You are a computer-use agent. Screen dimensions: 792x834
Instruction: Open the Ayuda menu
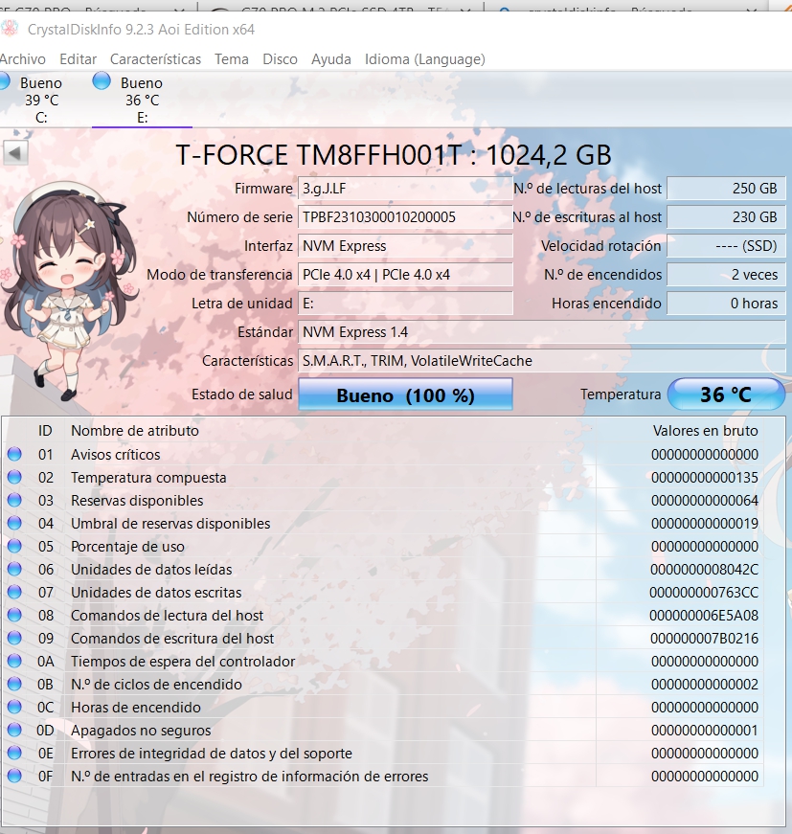tap(330, 59)
